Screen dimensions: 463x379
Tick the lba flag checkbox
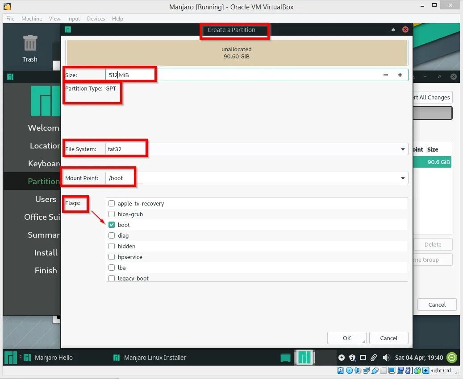112,268
